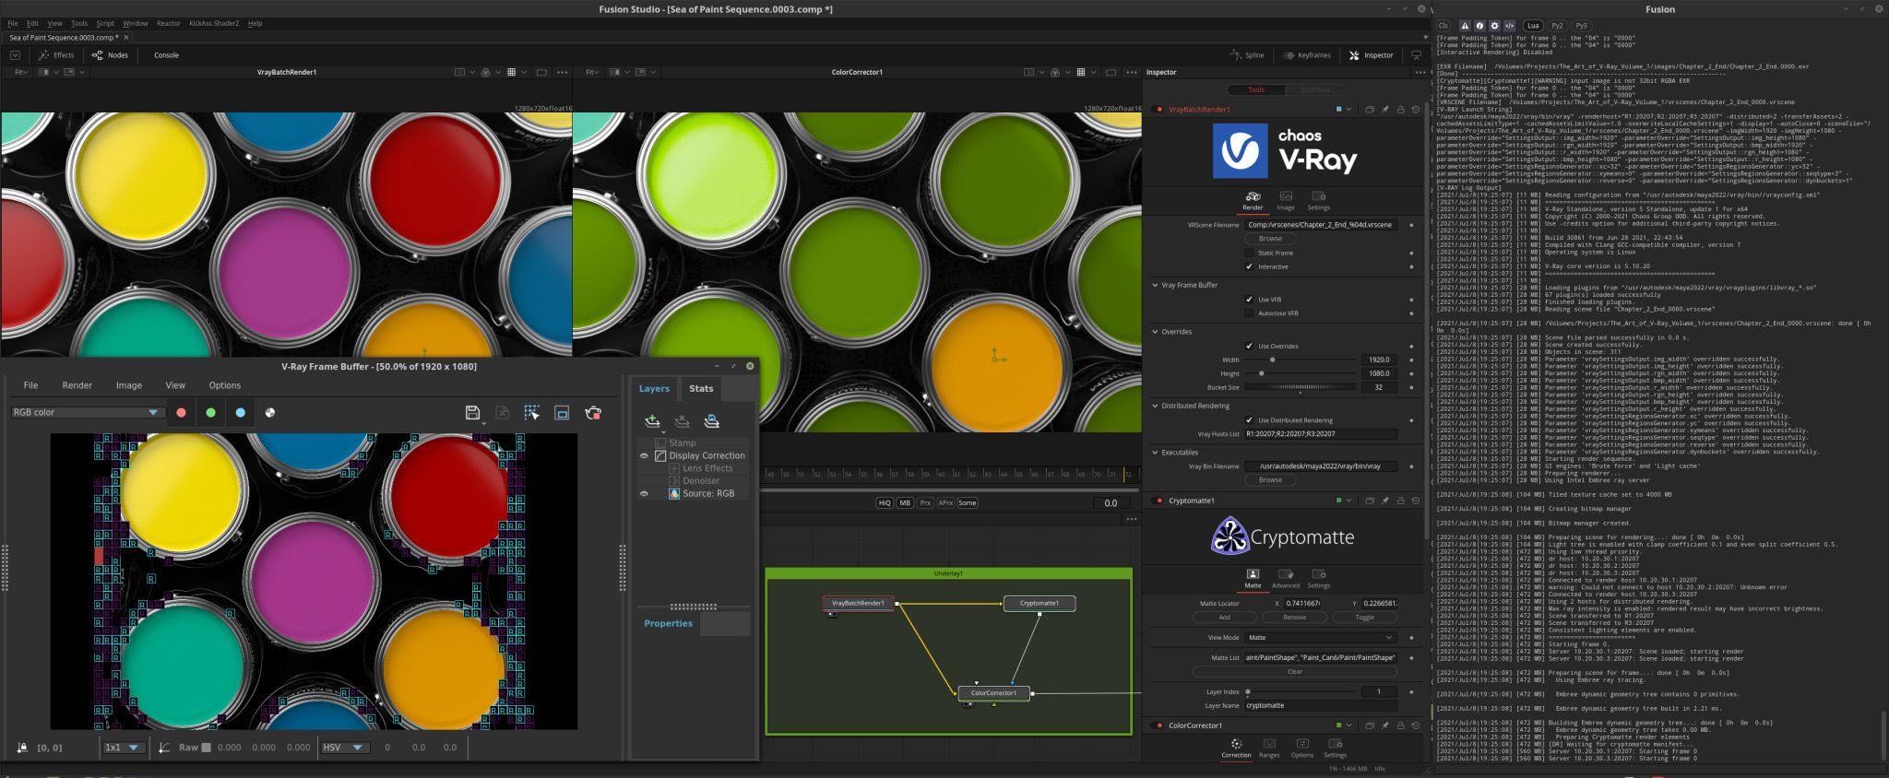The height and width of the screenshot is (778, 1889).
Task: Switch to alpha channel in V-Ray Frame Buffer
Action: click(269, 413)
